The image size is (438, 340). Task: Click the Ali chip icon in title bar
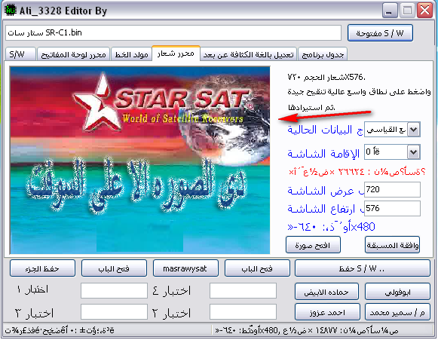click(11, 11)
